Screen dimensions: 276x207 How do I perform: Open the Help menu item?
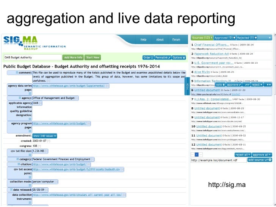pos(143,39)
